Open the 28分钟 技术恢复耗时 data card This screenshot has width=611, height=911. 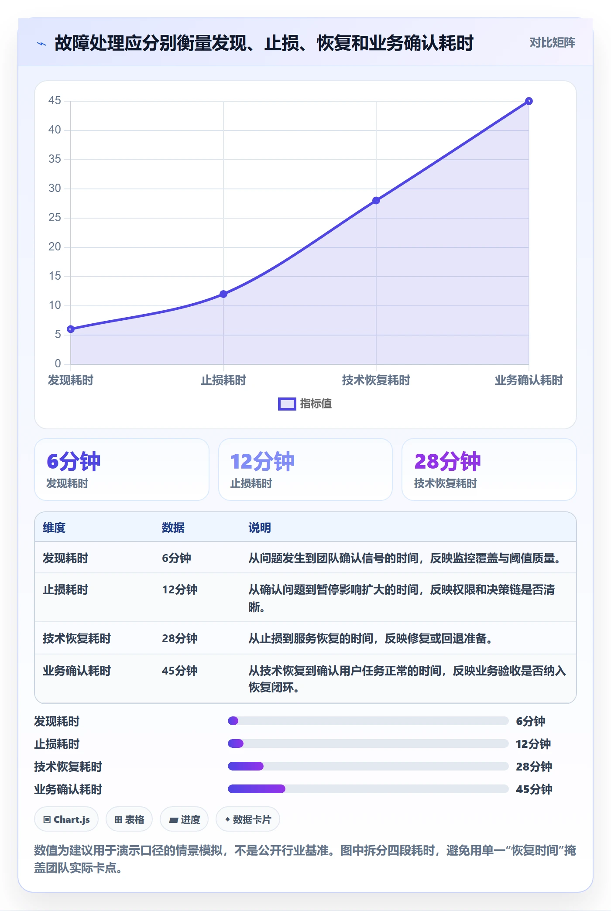489,469
